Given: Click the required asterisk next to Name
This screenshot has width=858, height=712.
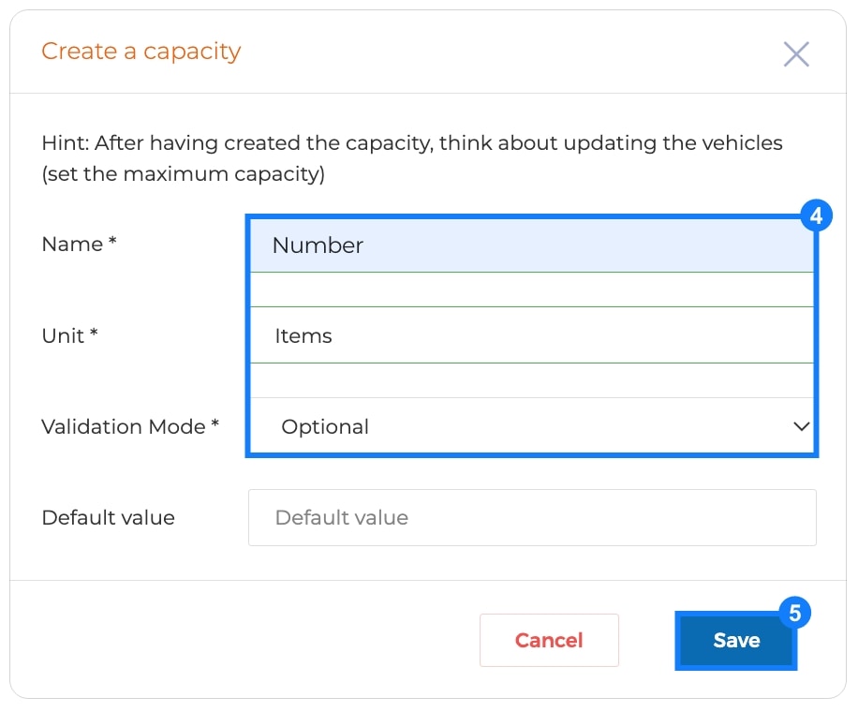Looking at the screenshot, I should [x=112, y=241].
